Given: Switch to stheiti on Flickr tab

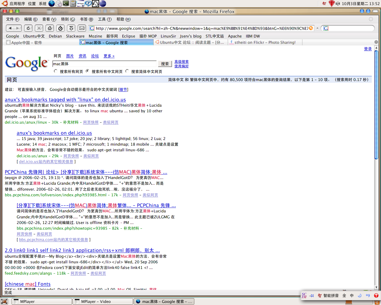Looking at the screenshot, I should click(x=265, y=43).
